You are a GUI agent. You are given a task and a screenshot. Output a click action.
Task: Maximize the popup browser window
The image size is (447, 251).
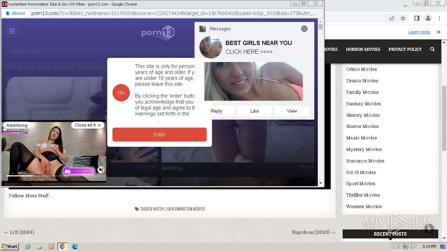coord(304,3)
